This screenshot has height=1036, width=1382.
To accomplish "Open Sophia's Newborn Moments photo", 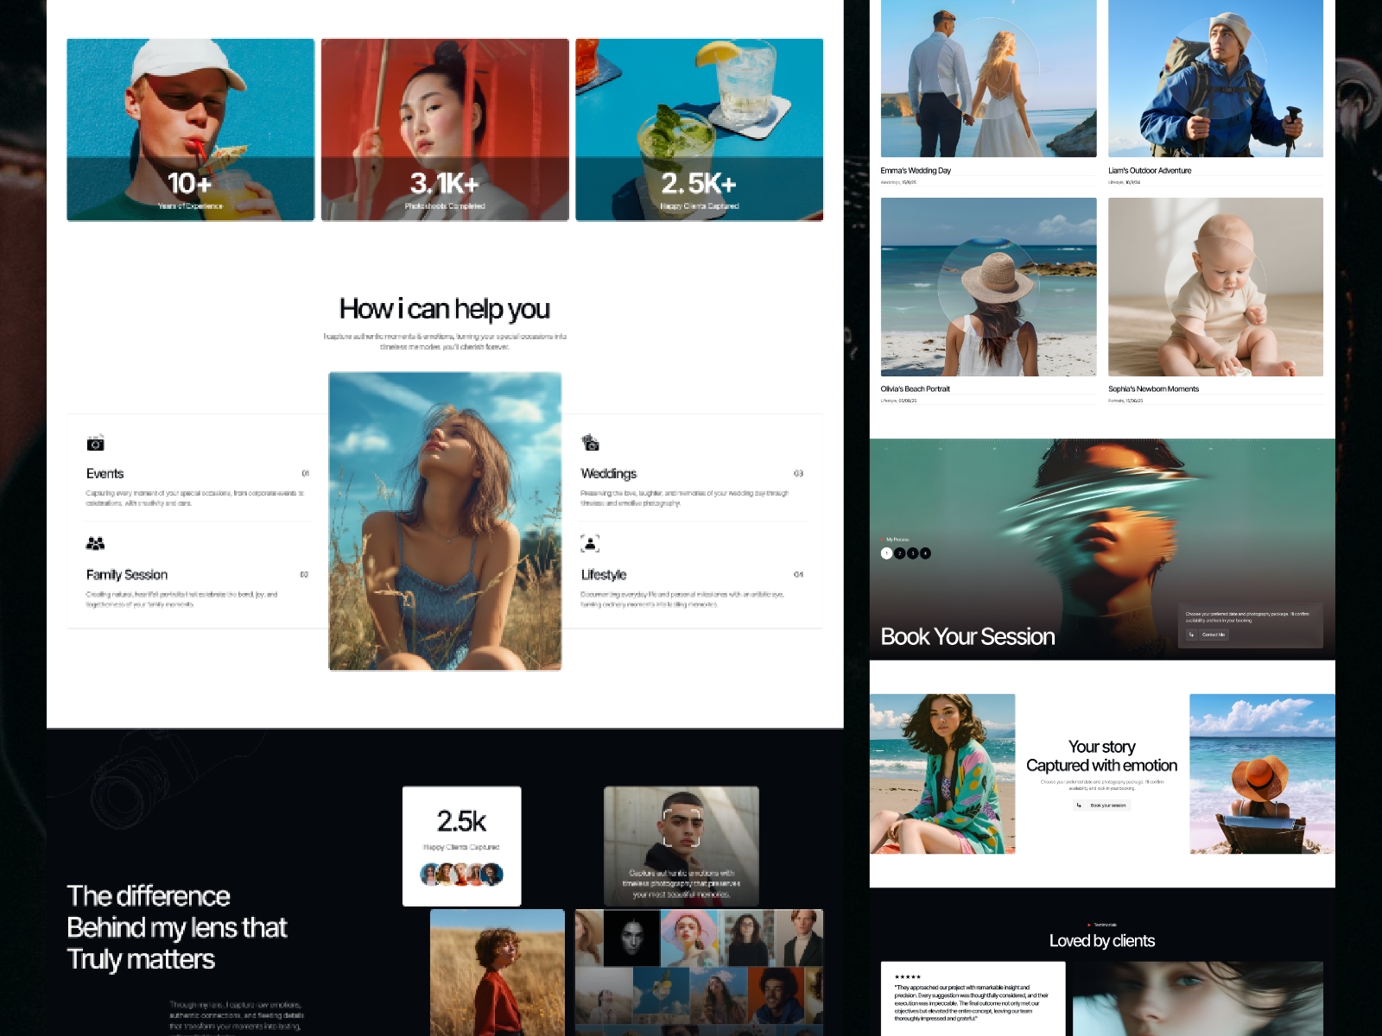I will click(x=1215, y=287).
